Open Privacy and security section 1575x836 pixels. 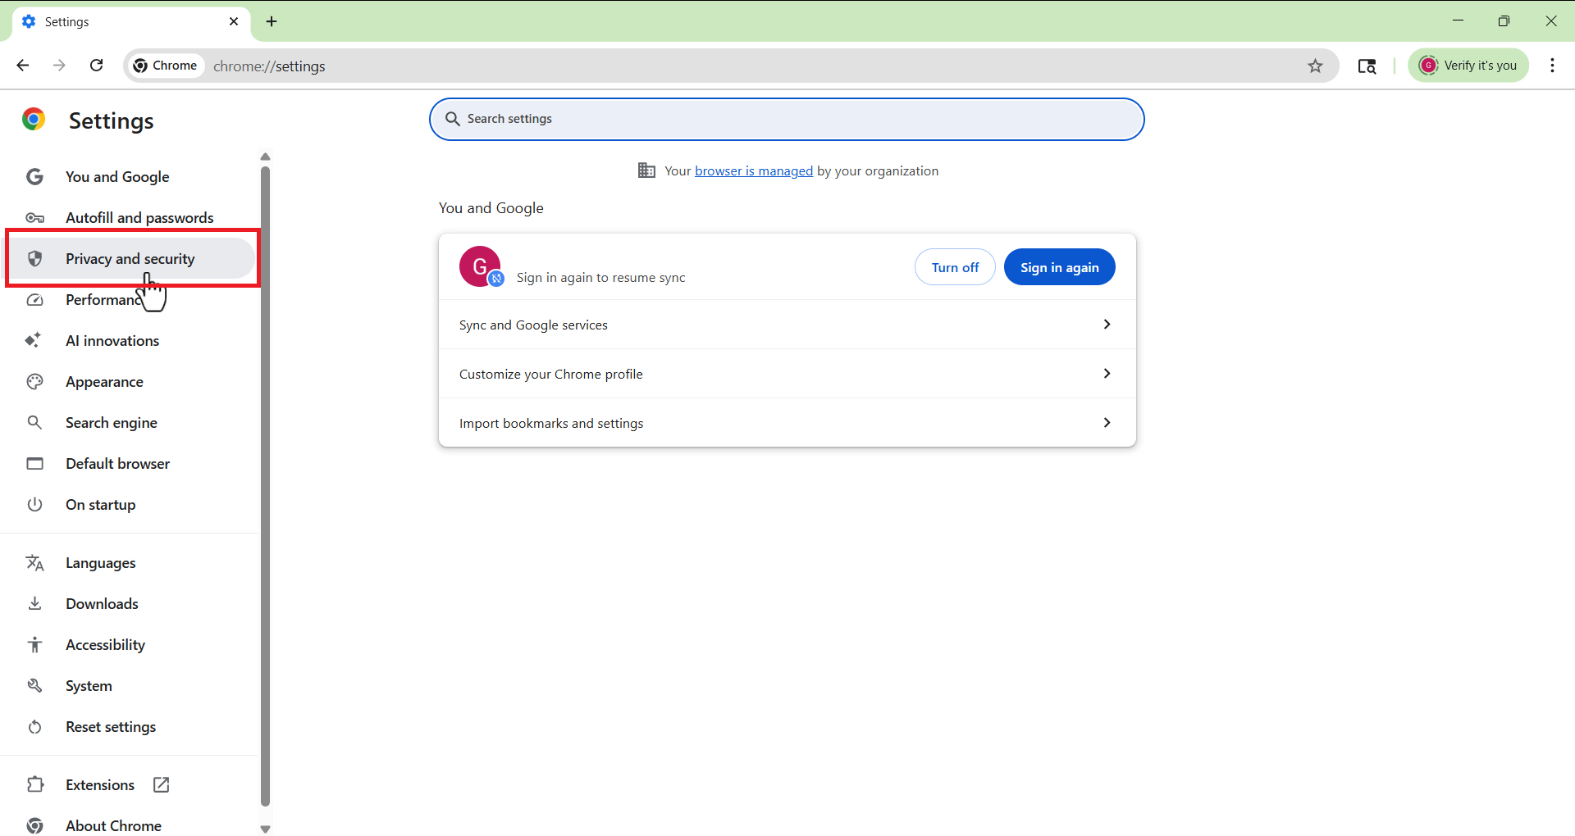coord(130,259)
